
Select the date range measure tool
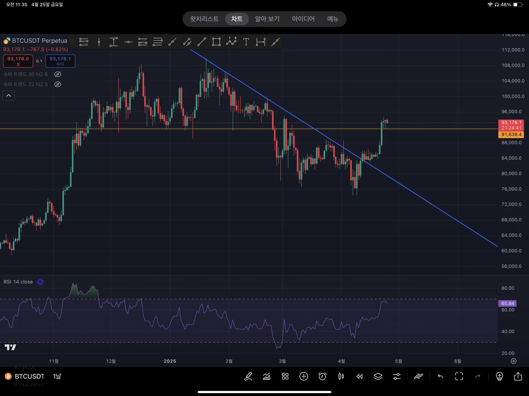(x=261, y=42)
